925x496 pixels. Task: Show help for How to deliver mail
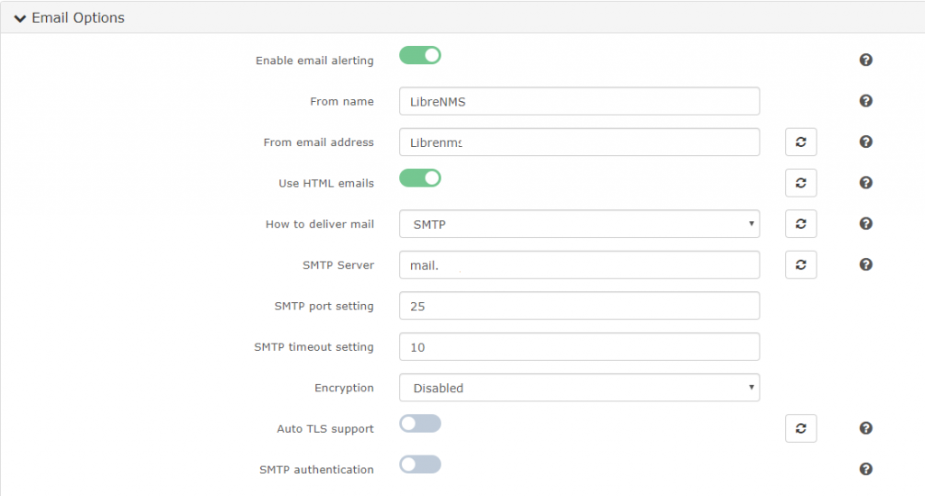pos(865,224)
